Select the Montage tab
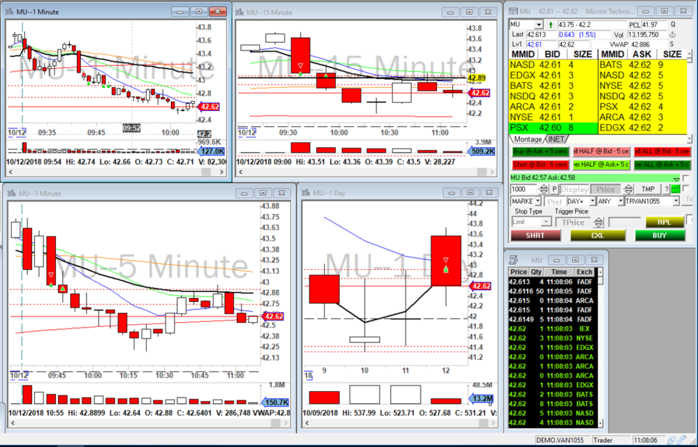The image size is (698, 447). point(528,138)
